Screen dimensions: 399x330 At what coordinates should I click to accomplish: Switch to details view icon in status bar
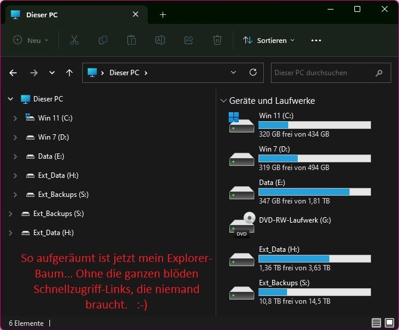click(376, 323)
